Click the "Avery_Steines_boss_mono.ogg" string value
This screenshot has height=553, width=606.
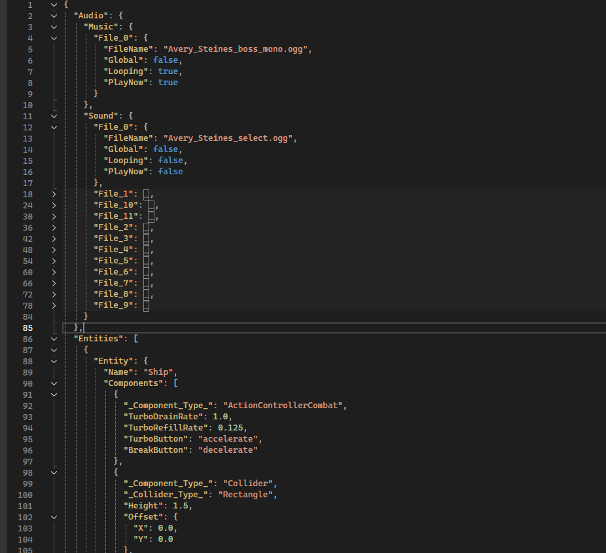[x=236, y=49]
